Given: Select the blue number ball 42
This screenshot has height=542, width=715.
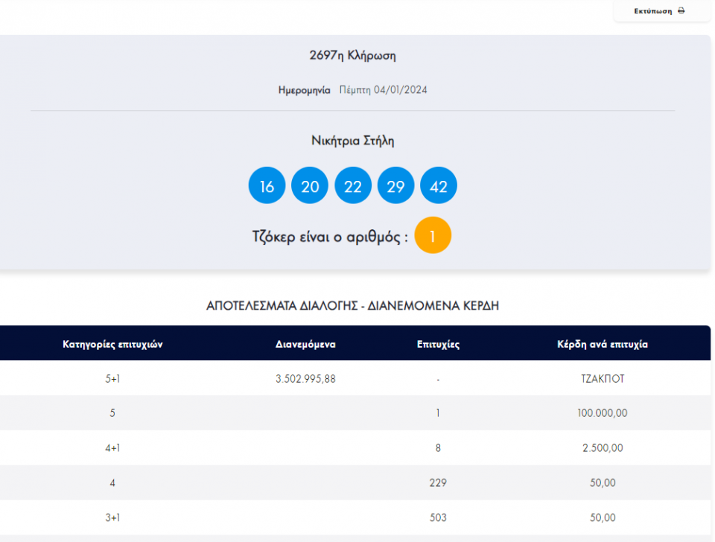Looking at the screenshot, I should click(439, 186).
